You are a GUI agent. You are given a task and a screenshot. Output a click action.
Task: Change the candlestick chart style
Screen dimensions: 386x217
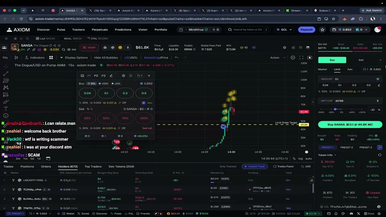point(16,58)
